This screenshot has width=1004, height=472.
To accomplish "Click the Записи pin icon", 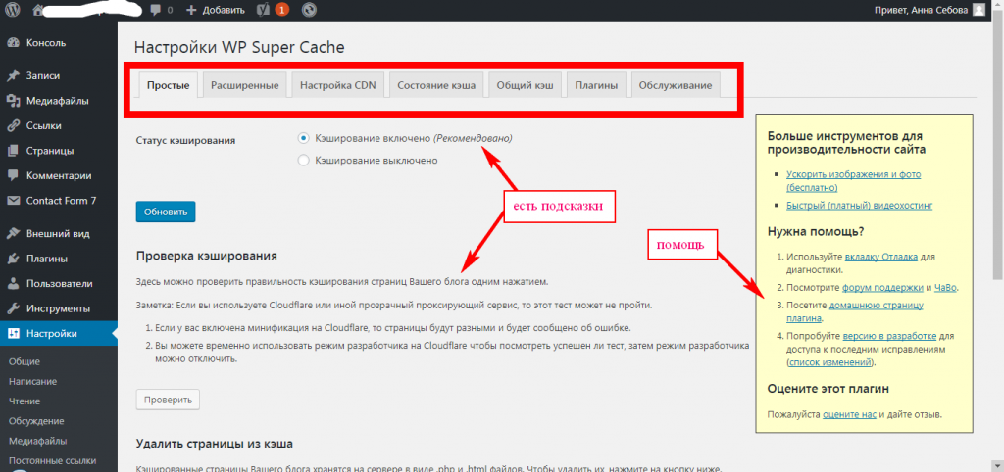I will [13, 76].
